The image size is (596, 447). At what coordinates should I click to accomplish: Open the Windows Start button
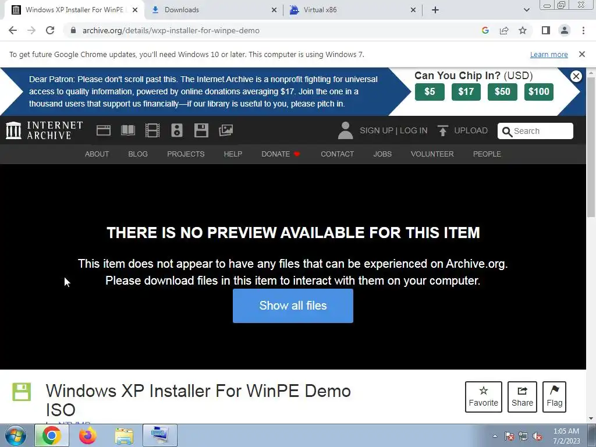(16, 435)
